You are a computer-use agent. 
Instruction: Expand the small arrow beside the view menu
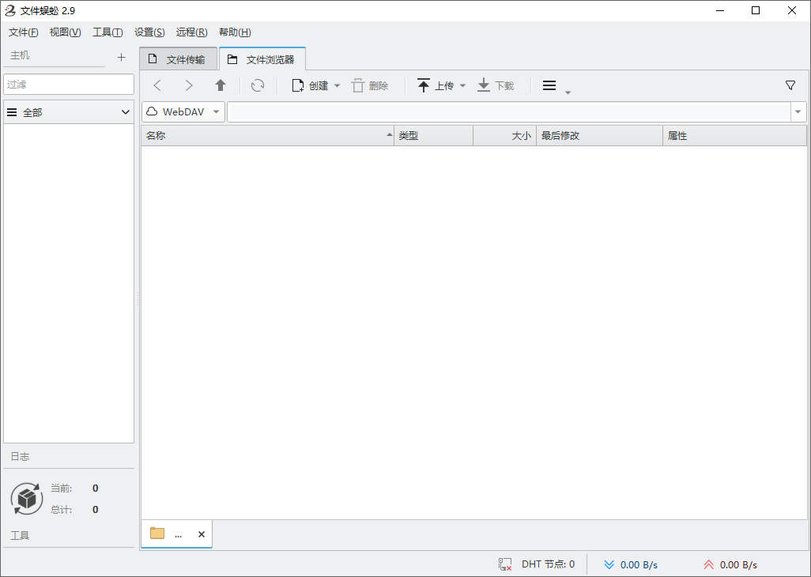pos(568,92)
